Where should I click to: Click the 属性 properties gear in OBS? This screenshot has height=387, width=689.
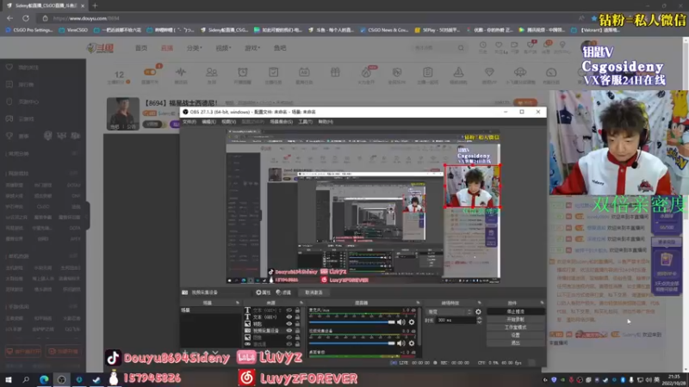[264, 292]
